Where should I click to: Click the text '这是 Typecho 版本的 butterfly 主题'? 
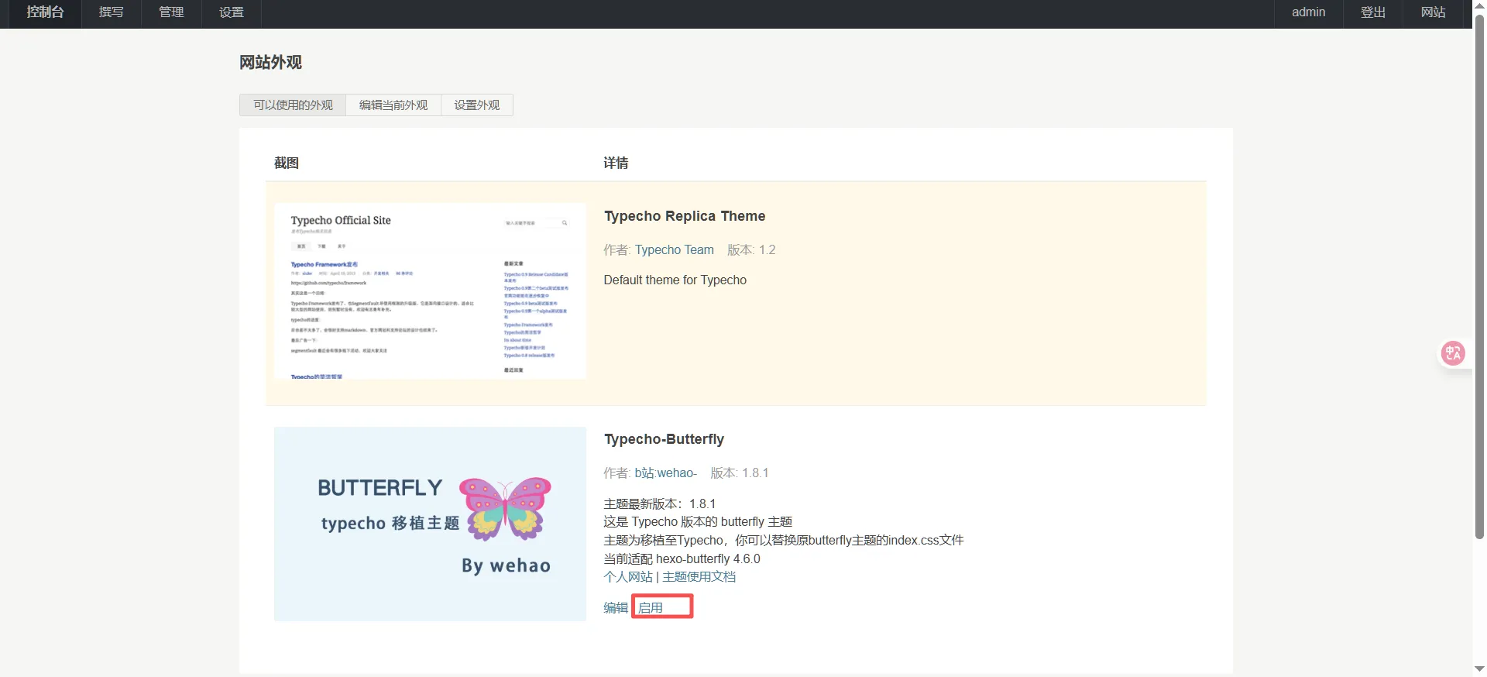click(x=698, y=522)
